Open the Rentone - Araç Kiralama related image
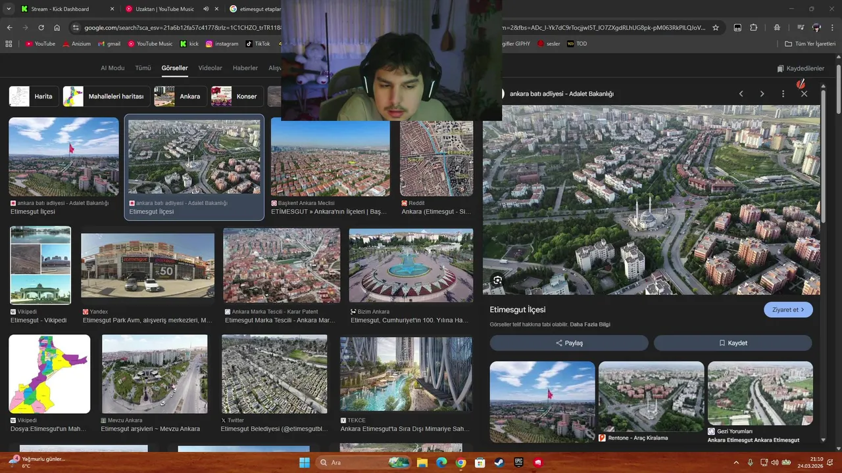The image size is (842, 473). [x=651, y=396]
